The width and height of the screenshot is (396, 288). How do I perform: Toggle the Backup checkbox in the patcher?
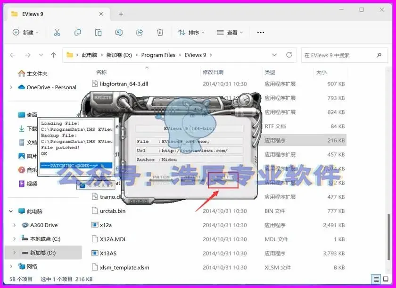pos(82,186)
